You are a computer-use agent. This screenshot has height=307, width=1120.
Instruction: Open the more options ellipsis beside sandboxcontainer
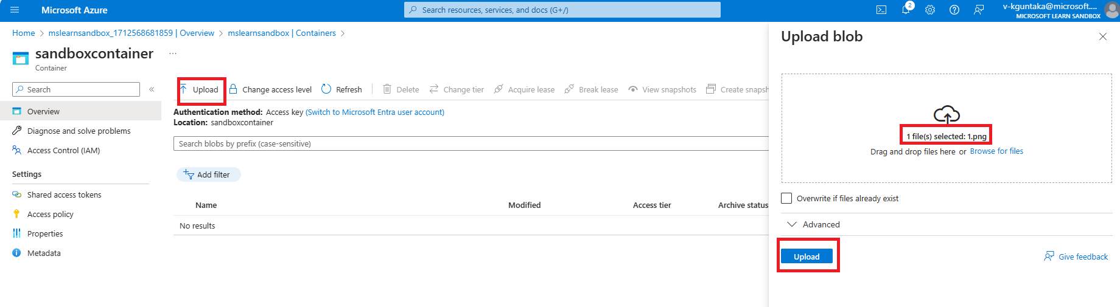(173, 53)
